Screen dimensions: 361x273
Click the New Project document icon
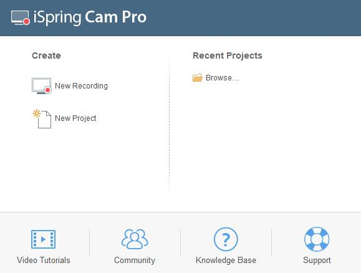coord(42,119)
